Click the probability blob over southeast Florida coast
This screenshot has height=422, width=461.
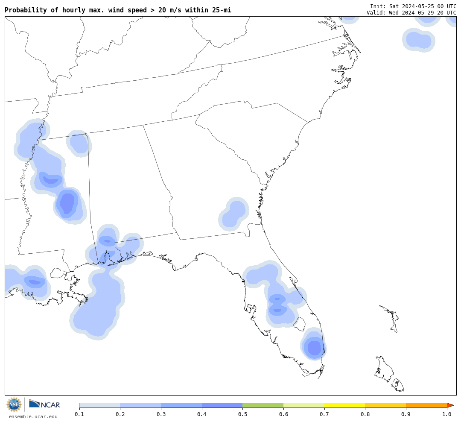pos(314,344)
